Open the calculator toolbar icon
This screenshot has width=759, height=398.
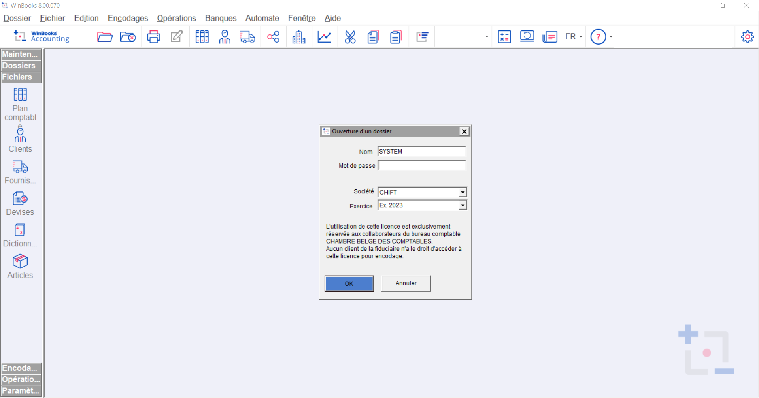pyautogui.click(x=504, y=36)
